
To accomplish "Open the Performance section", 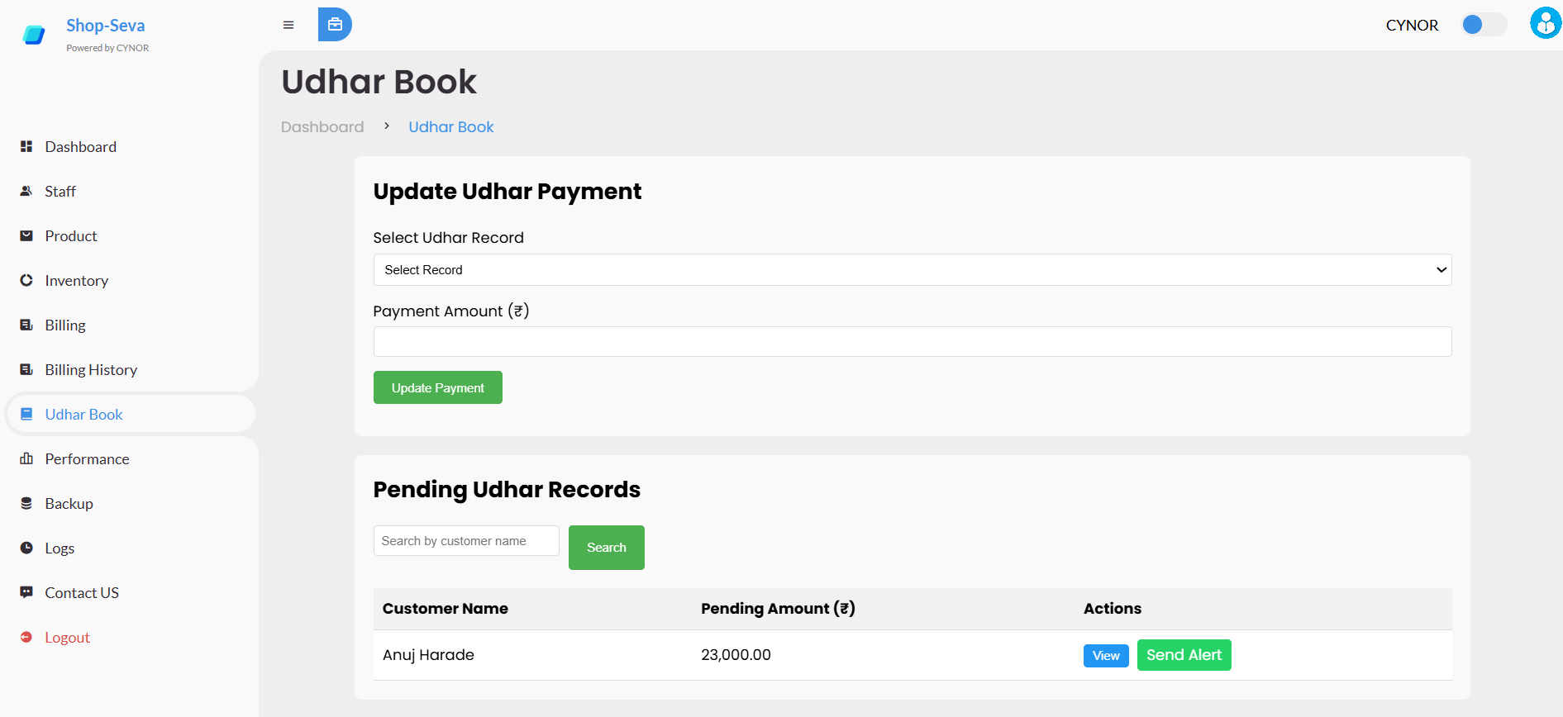I will click(x=87, y=459).
